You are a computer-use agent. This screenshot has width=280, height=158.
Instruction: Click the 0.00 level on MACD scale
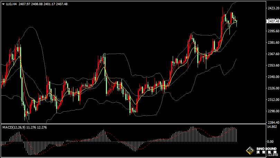(270, 141)
